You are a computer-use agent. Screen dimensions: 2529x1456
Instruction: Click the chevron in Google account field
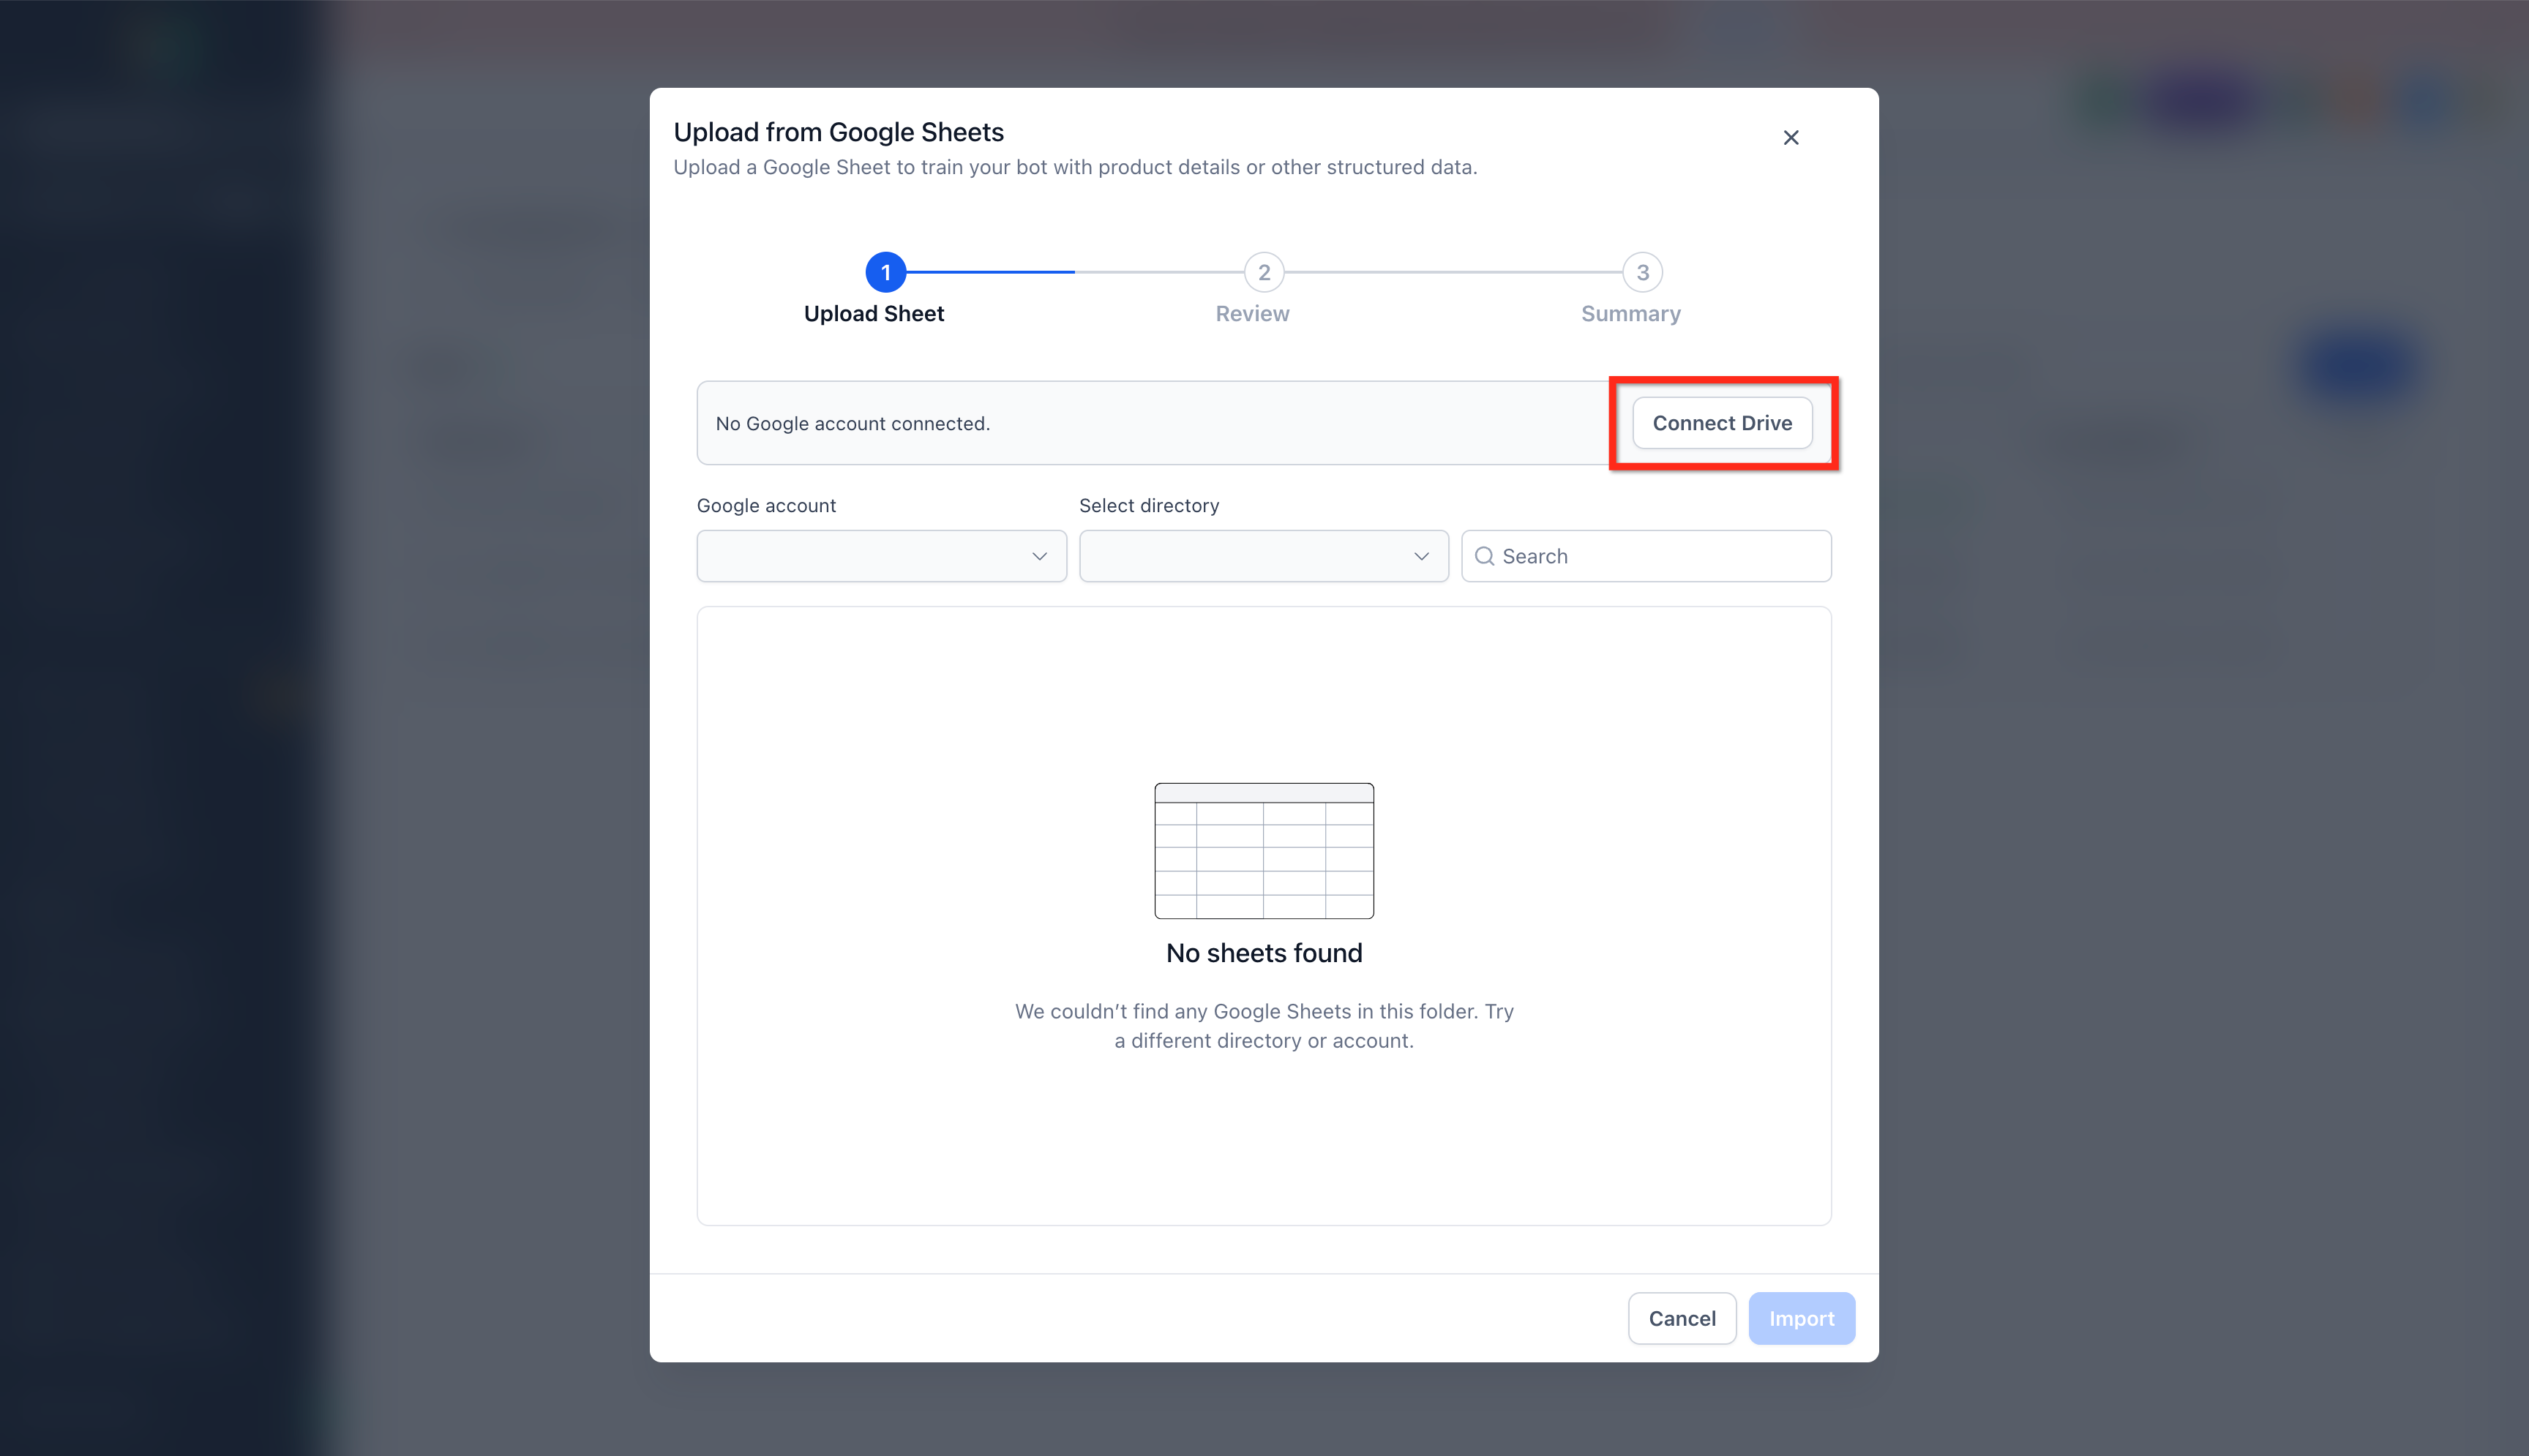click(x=1039, y=556)
